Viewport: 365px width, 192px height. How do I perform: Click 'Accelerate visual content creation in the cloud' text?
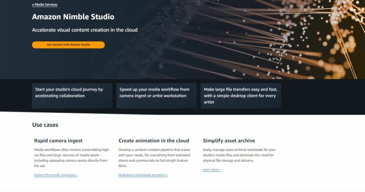(85, 30)
